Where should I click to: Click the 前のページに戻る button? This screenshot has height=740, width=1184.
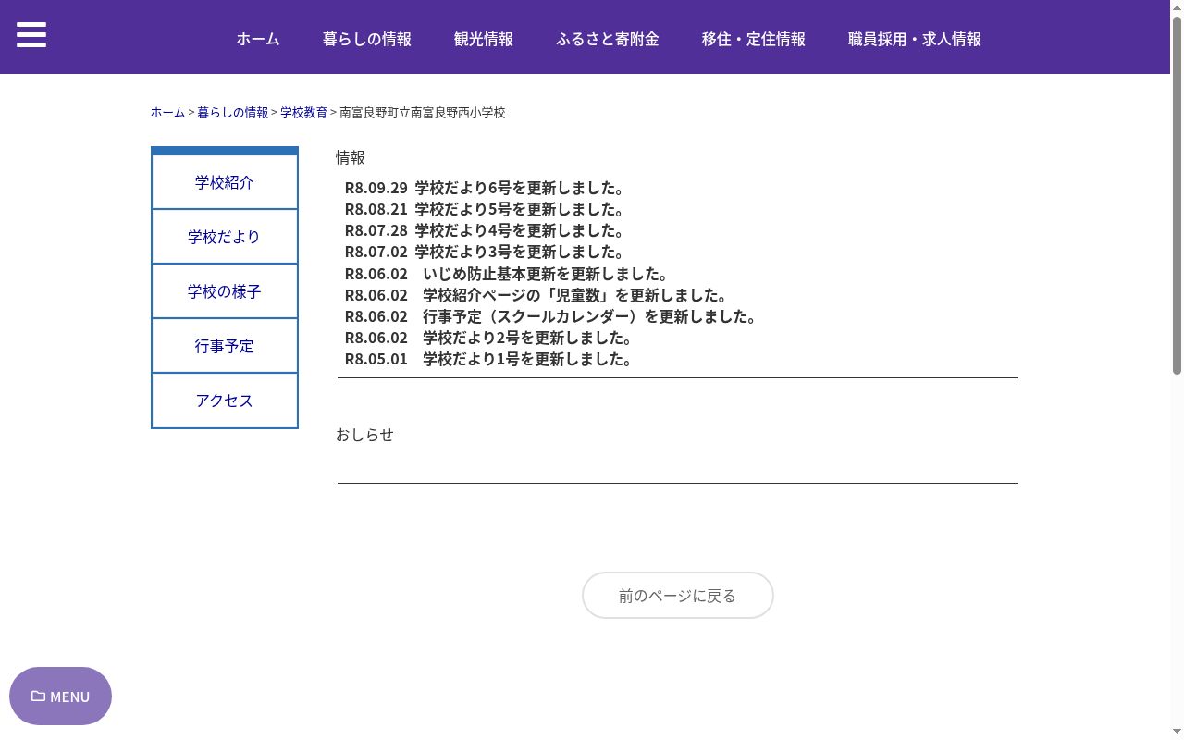[x=678, y=596]
